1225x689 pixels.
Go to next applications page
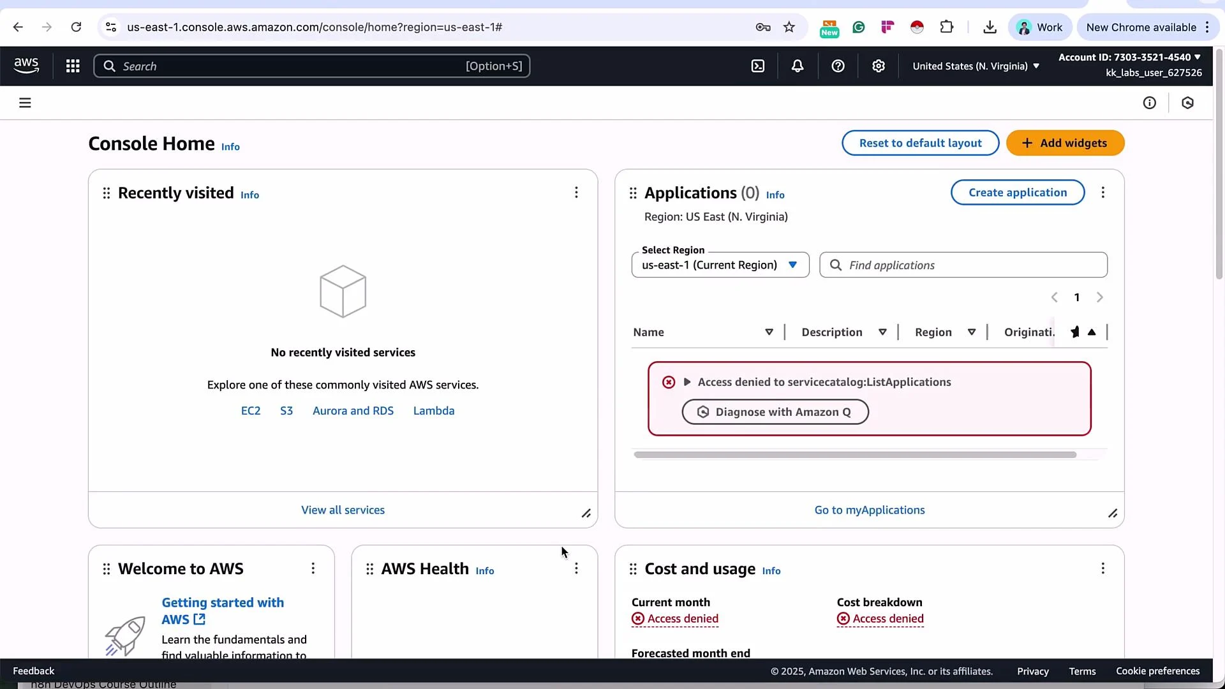pyautogui.click(x=1100, y=297)
